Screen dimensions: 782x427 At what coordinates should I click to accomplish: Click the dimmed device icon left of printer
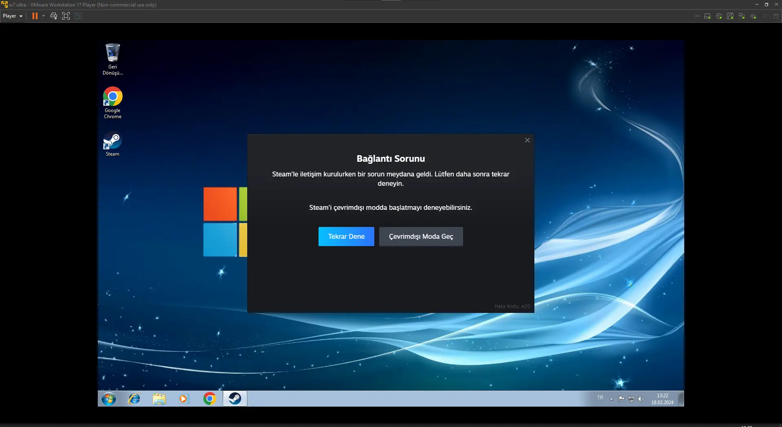pos(764,16)
